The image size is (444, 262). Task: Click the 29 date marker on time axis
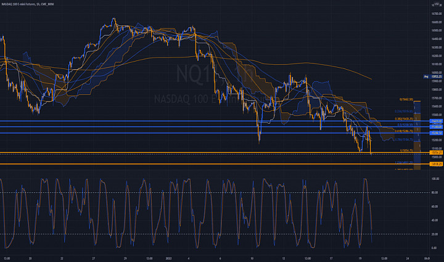125,258
